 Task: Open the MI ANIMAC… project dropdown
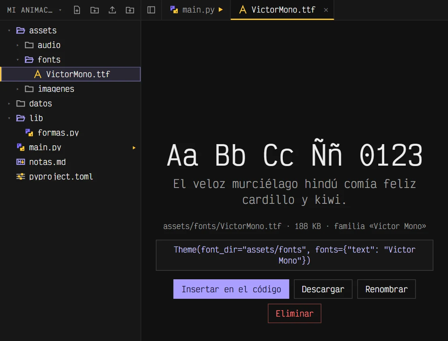pyautogui.click(x=34, y=10)
